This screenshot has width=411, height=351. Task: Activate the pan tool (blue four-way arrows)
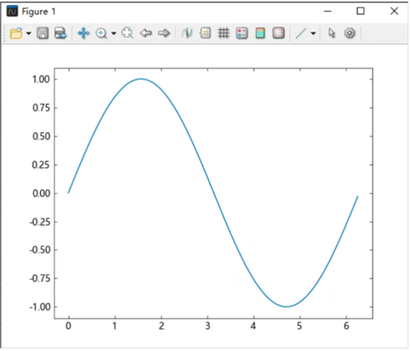point(84,33)
